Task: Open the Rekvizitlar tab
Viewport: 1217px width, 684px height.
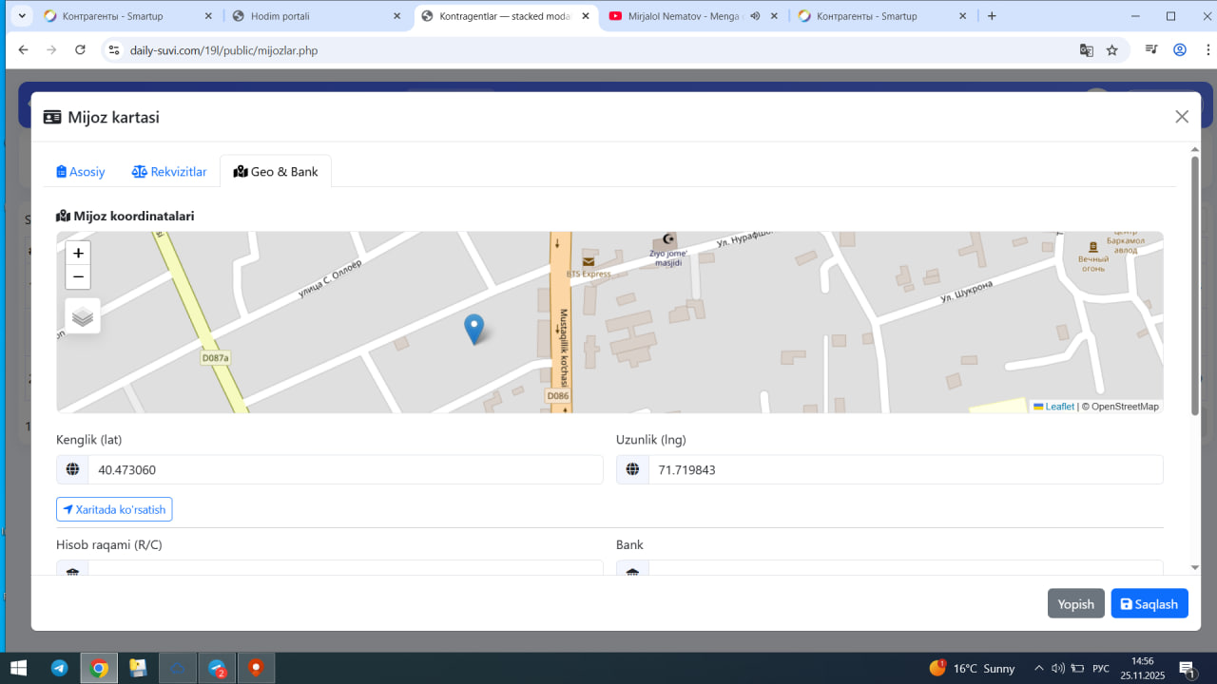Action: tap(169, 172)
